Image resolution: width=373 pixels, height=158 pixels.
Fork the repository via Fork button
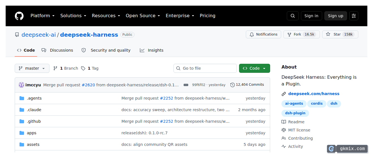302,34
